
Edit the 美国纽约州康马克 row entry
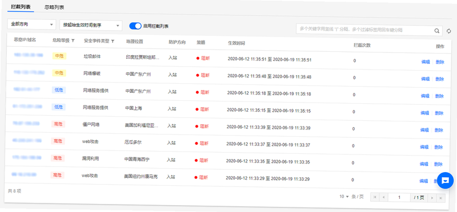(x=423, y=181)
